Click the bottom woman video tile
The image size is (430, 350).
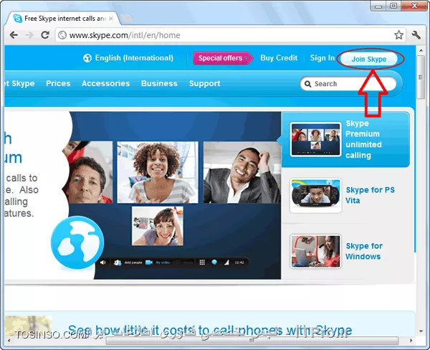pyautogui.click(x=158, y=226)
